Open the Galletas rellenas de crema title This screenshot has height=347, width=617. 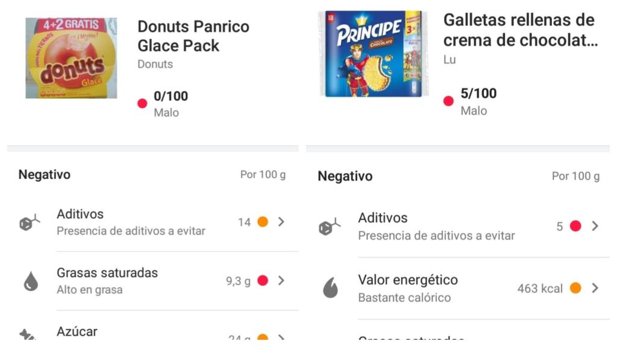click(x=519, y=30)
